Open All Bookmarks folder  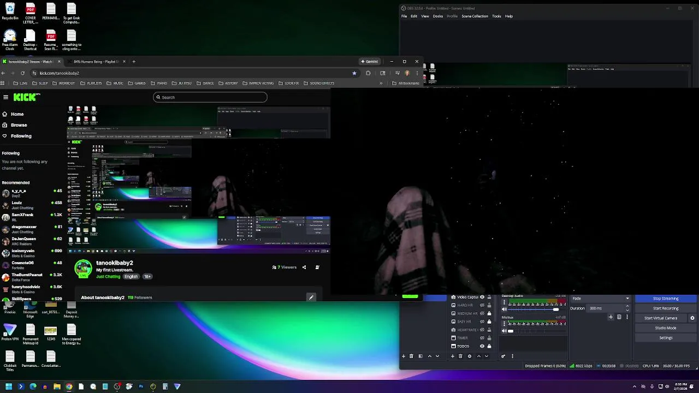pos(406,84)
